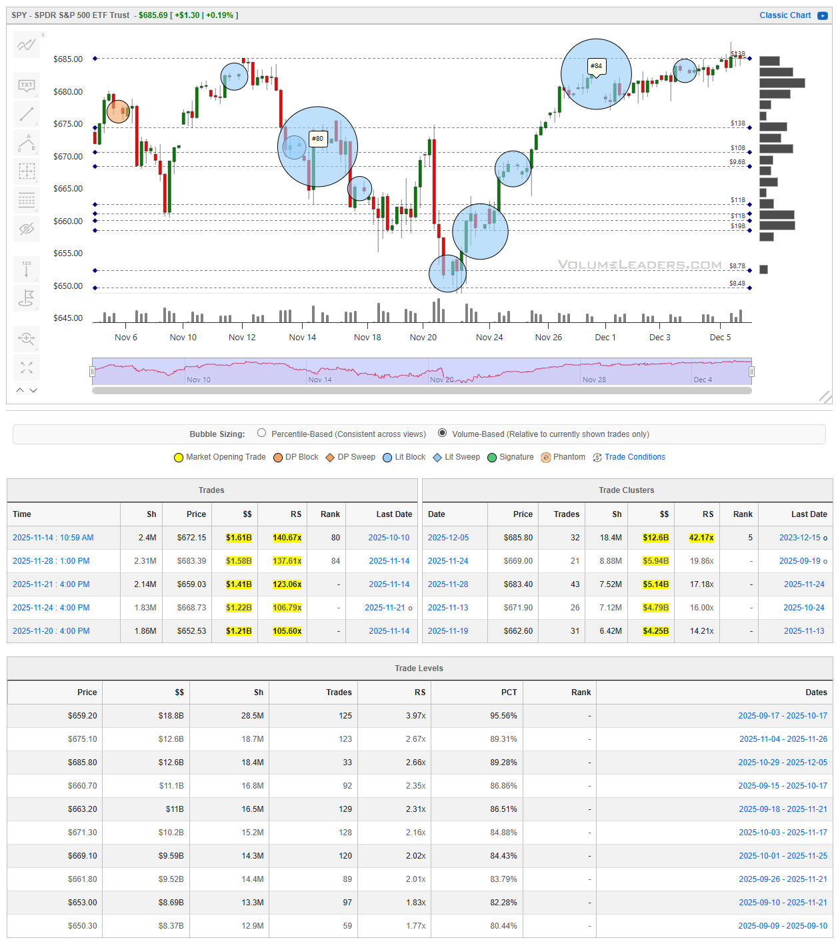Open the Classic Chart link
Screen dimensions: 836x944
tap(785, 15)
